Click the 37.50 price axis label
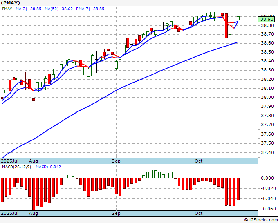The height and width of the screenshot is (223, 278). click(267, 143)
